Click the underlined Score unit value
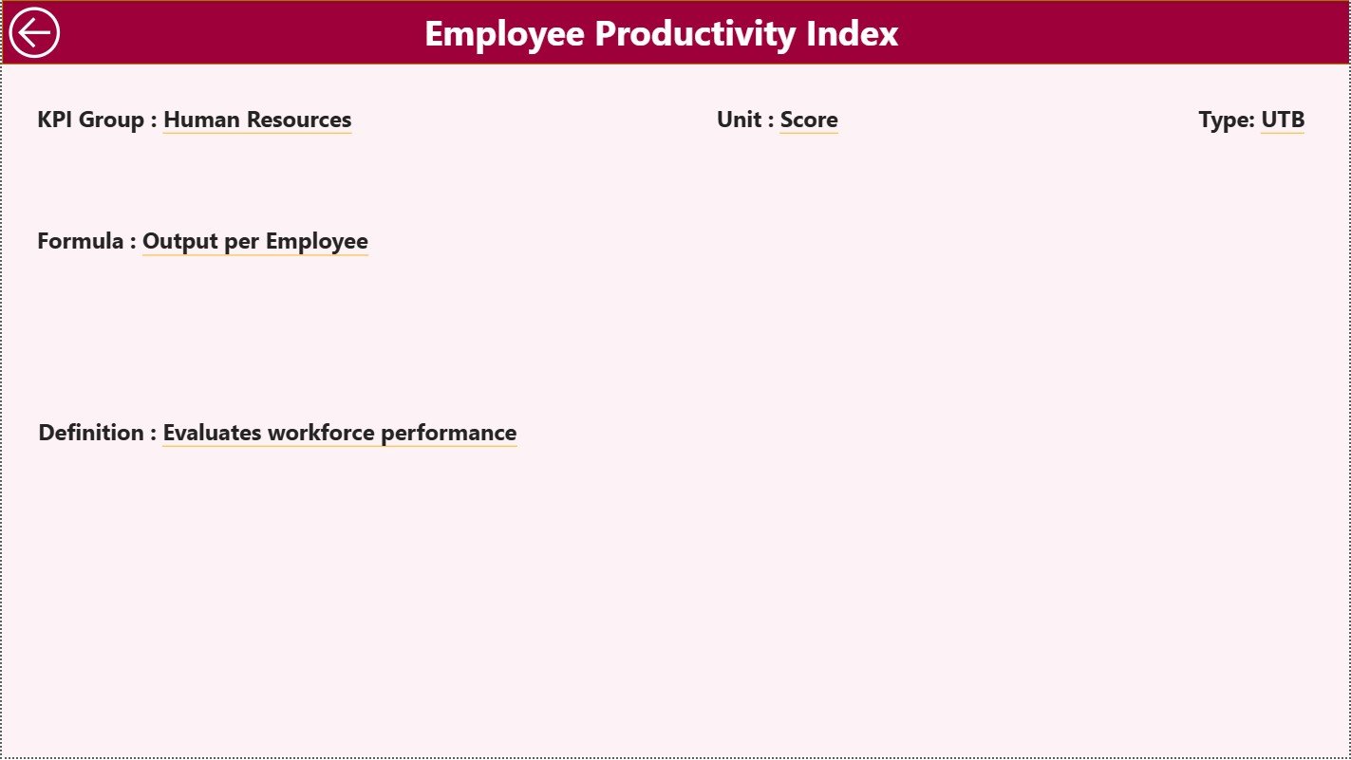 pos(808,120)
